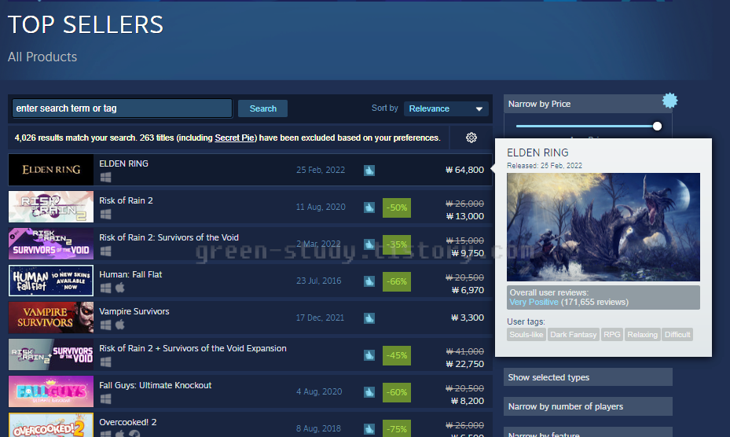
Task: Click the Survivors of the Void row type icon
Action: coord(369,244)
